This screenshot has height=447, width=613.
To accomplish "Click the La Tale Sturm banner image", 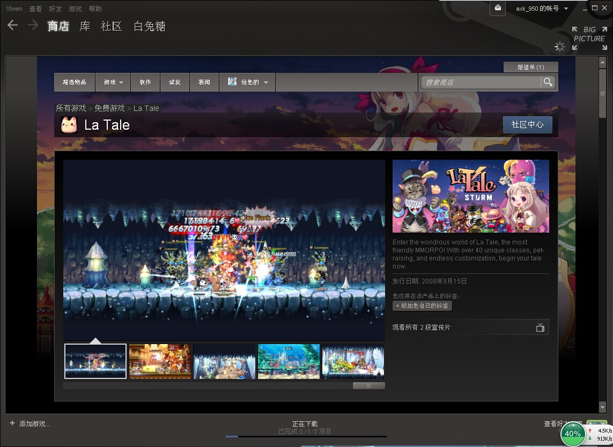I will [x=471, y=196].
